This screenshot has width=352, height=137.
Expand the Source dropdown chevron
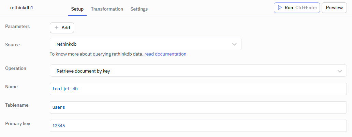234,44
